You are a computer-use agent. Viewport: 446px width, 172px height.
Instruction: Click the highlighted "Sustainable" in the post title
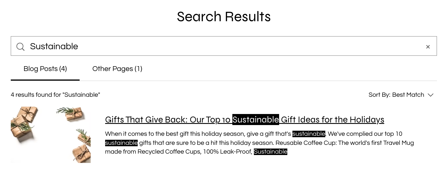pyautogui.click(x=256, y=120)
